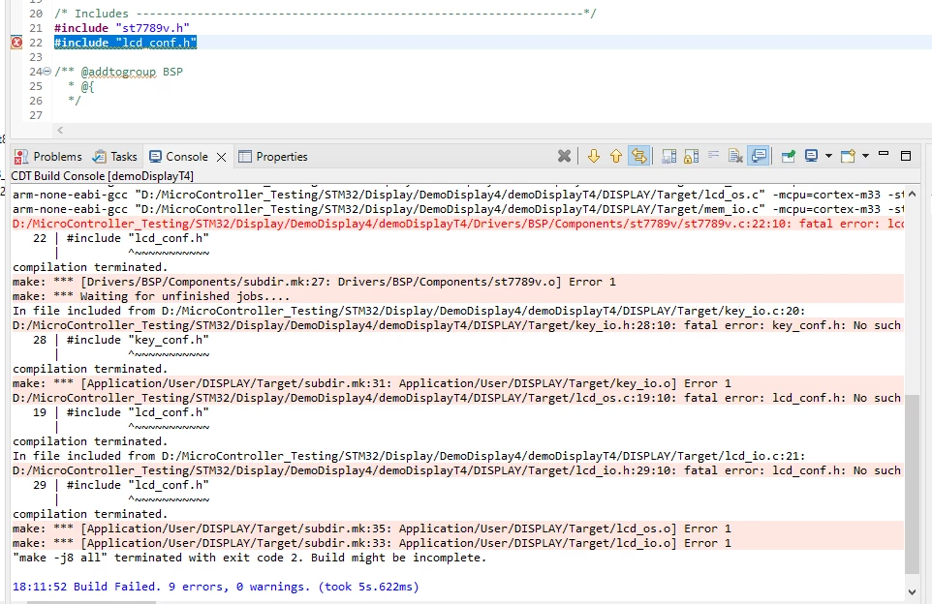The image size is (932, 604).
Task: Jump to previous error with up arrow
Action: pyautogui.click(x=616, y=156)
